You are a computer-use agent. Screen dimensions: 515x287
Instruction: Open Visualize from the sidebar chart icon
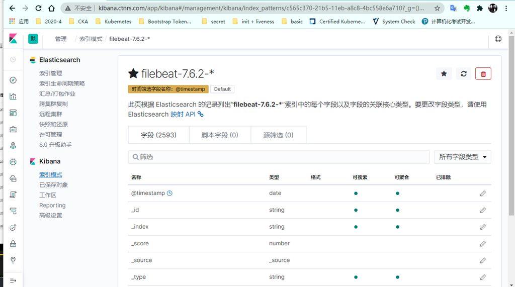[13, 97]
